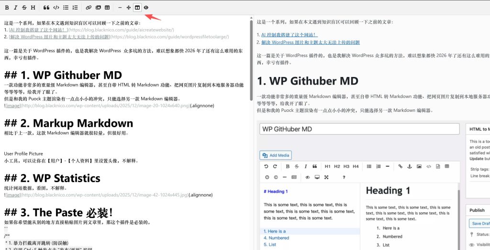This screenshot has width=490, height=250.
Task: Click H2 in the embedded screenshot toolbar
Action: point(337,166)
